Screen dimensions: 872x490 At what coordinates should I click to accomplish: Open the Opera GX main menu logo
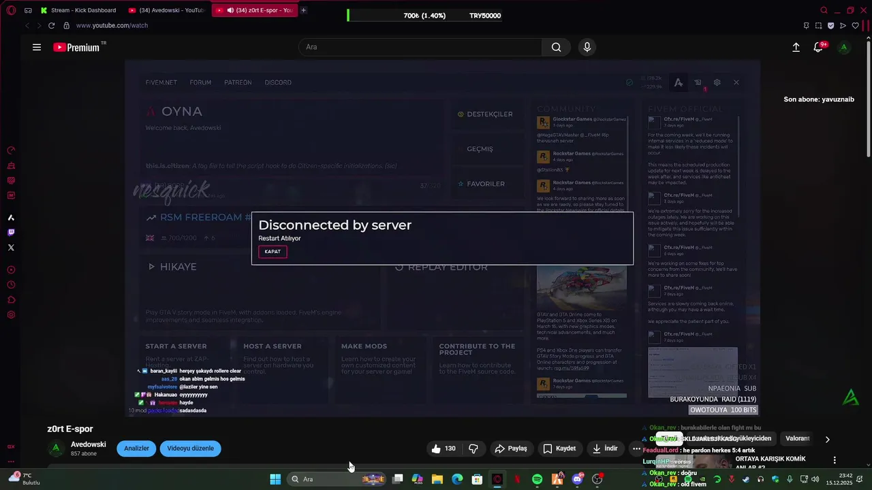11,10
